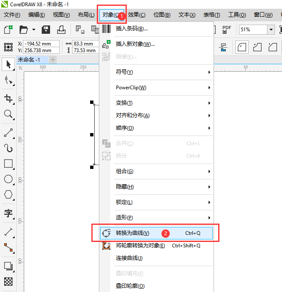Click the Save floppy disk icon
282x292 pixels.
[x=46, y=30]
